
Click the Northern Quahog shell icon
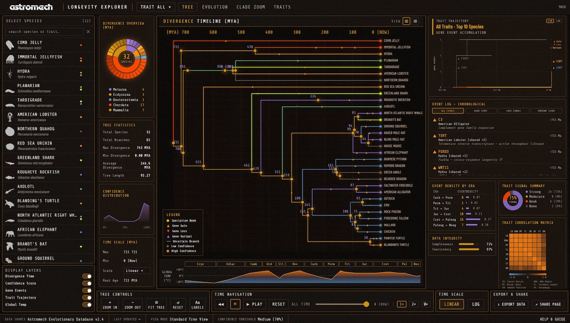point(10,131)
